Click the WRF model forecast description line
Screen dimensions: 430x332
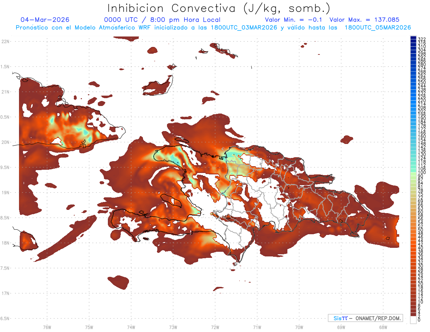point(213,28)
